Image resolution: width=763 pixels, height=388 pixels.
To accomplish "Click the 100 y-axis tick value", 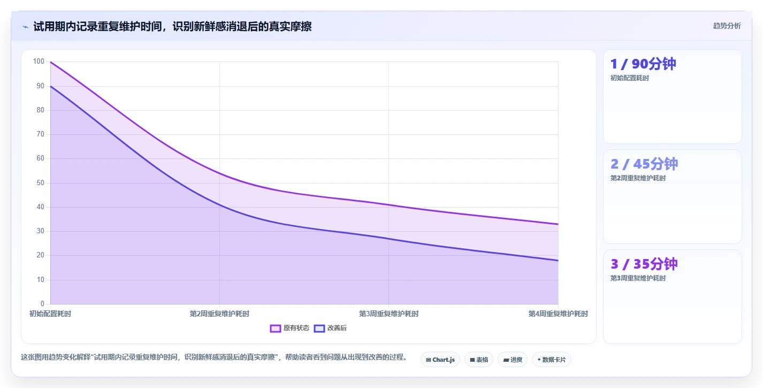I will click(x=39, y=62).
